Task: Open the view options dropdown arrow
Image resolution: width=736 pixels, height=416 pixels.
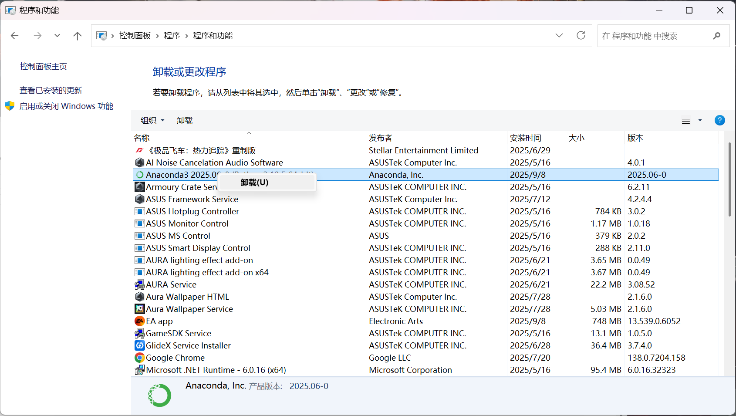Action: tap(700, 120)
